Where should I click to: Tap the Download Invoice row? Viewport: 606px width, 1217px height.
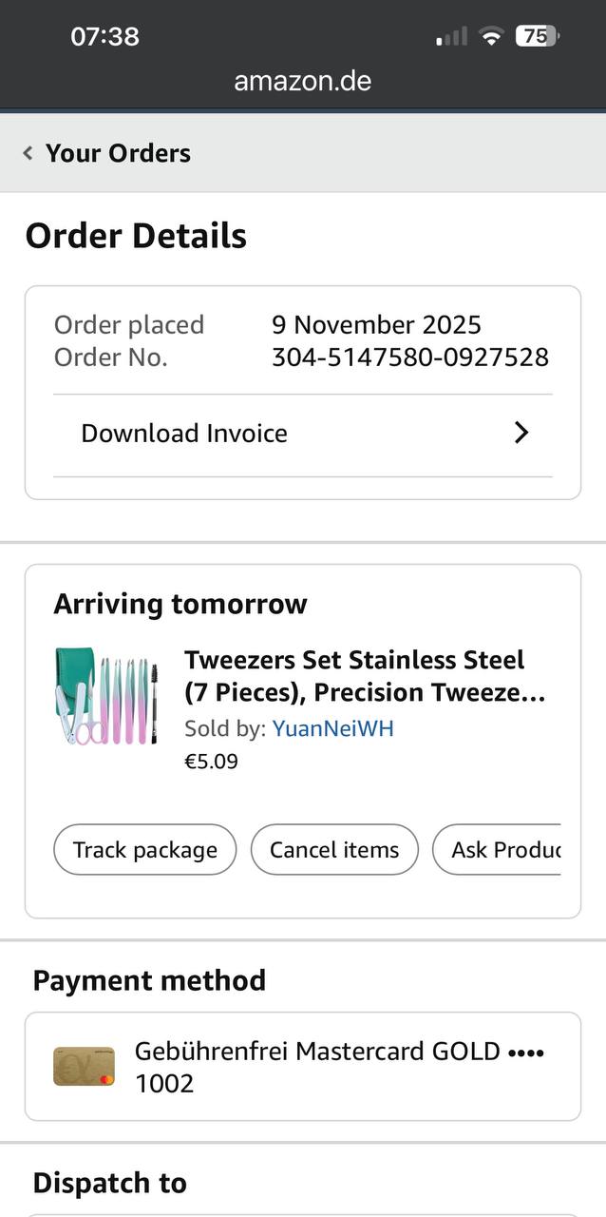pos(184,434)
